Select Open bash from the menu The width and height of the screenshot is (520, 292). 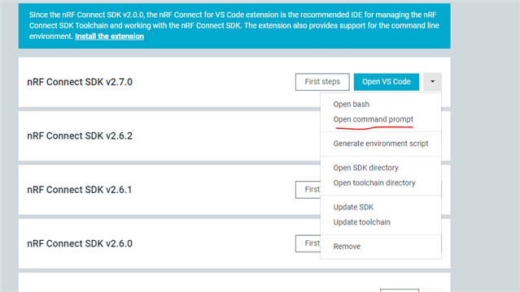352,104
